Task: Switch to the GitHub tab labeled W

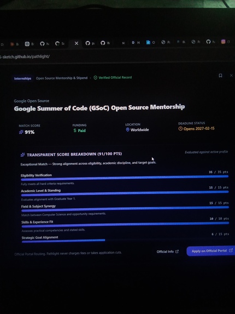Action: click(x=105, y=43)
